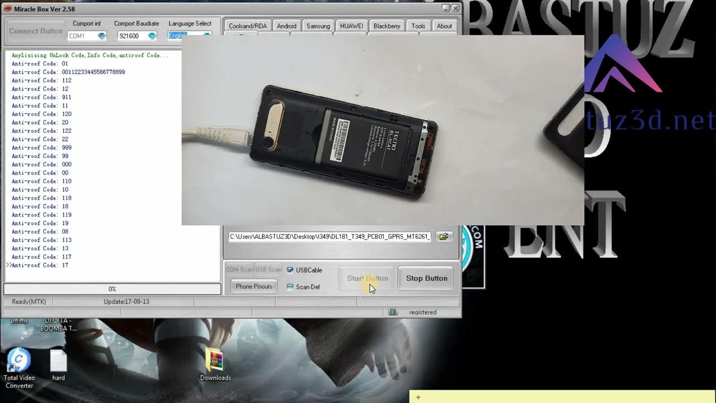Switch to the Coolsand/RDA tab
This screenshot has height=403, width=716.
pyautogui.click(x=248, y=26)
